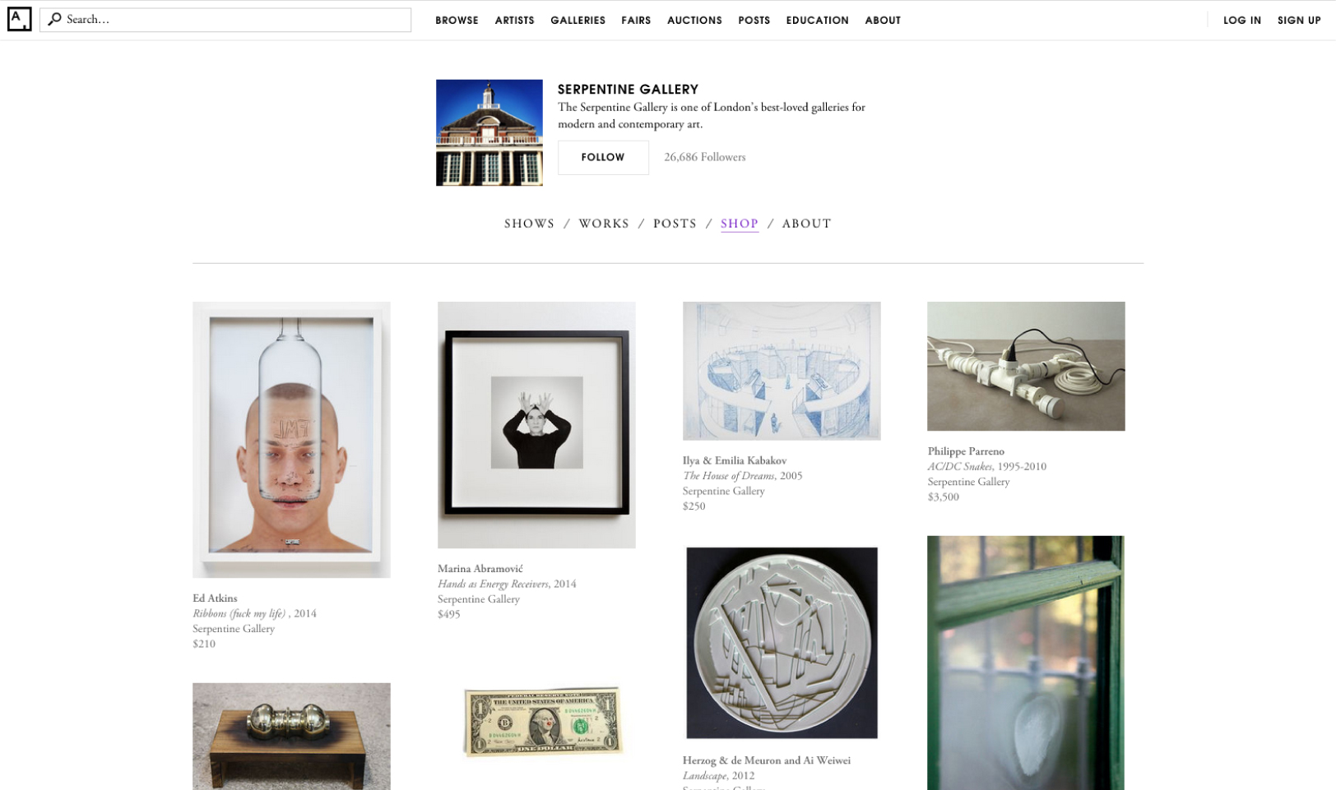Open the gallery About tab
1336x790 pixels.
point(806,224)
